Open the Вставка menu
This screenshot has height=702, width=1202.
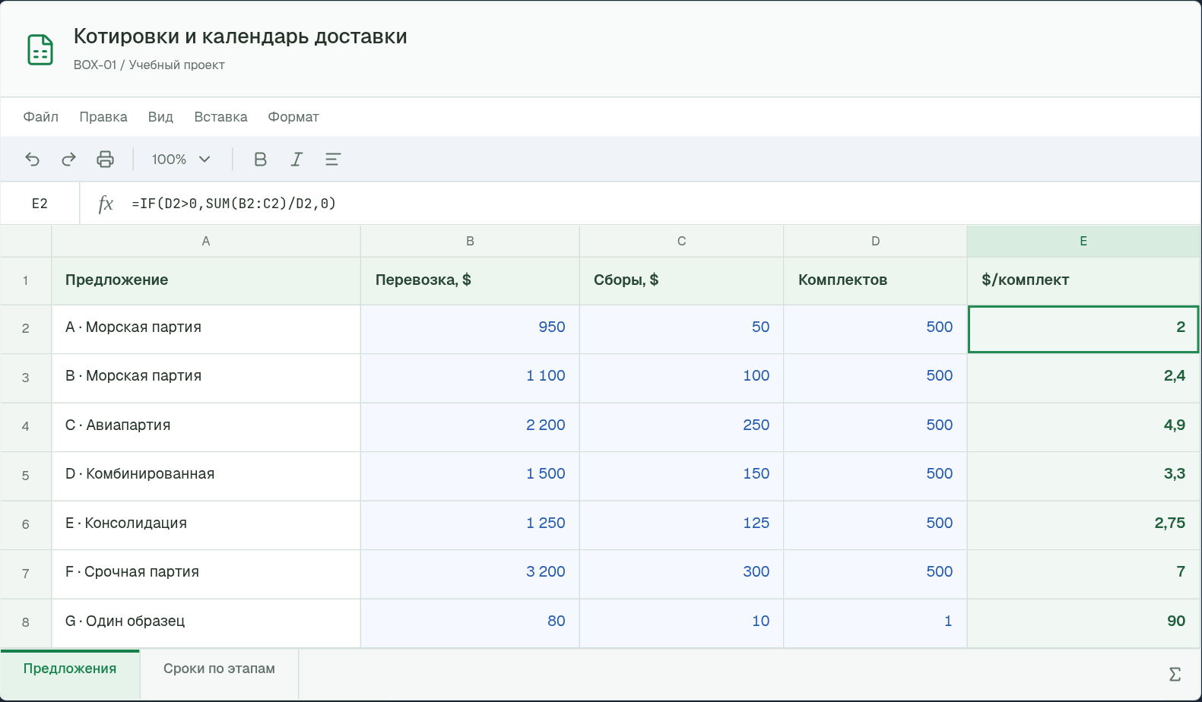pyautogui.click(x=220, y=117)
